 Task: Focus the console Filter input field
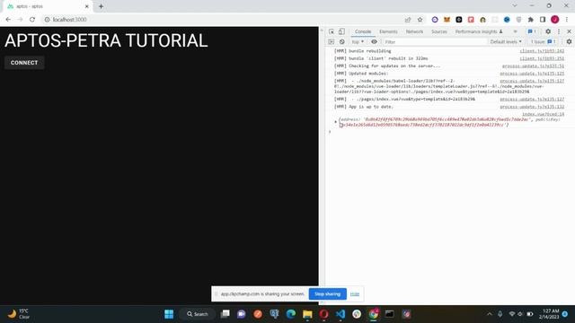(435, 42)
